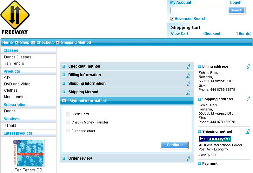Choose Check / Money Transfer payment

coord(68,122)
